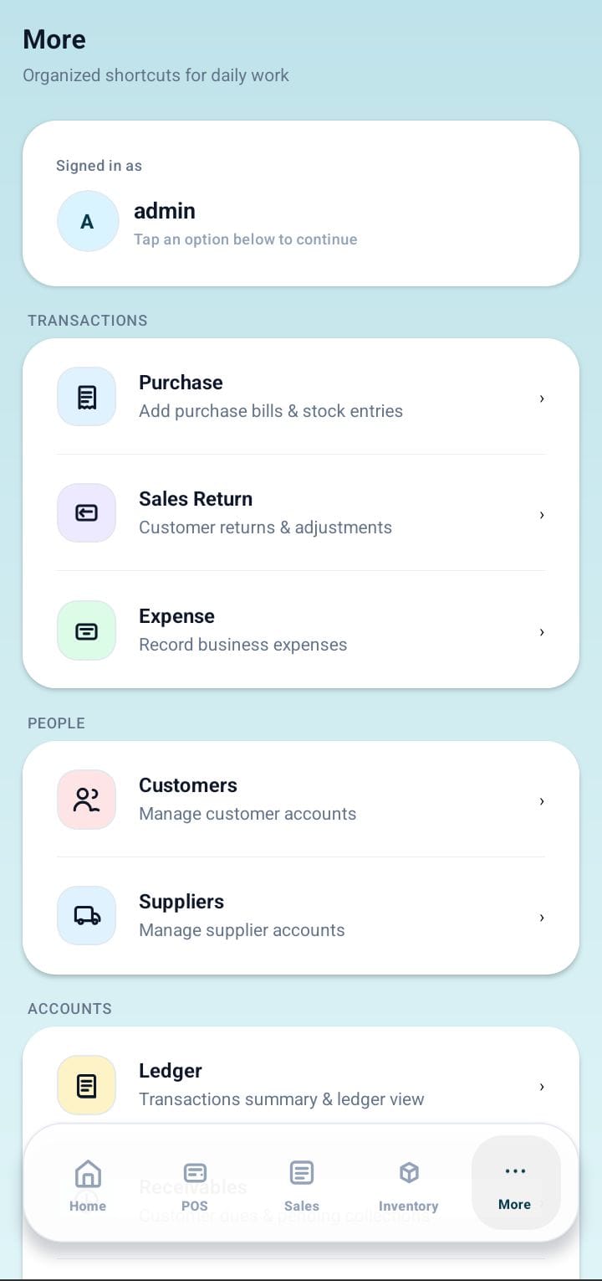The width and height of the screenshot is (602, 1281).
Task: Open the admin avatar circle
Action: tap(88, 221)
